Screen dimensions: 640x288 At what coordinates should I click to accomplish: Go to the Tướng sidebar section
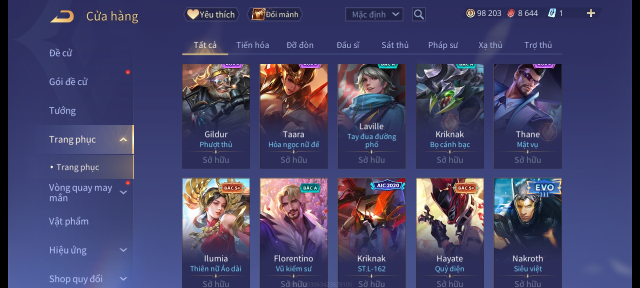pyautogui.click(x=62, y=110)
